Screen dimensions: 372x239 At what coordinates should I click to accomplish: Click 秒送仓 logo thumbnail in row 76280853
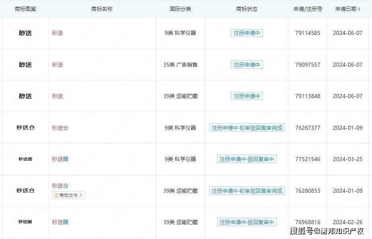(25, 190)
